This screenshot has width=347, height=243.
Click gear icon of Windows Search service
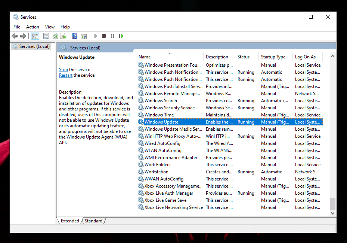click(141, 100)
